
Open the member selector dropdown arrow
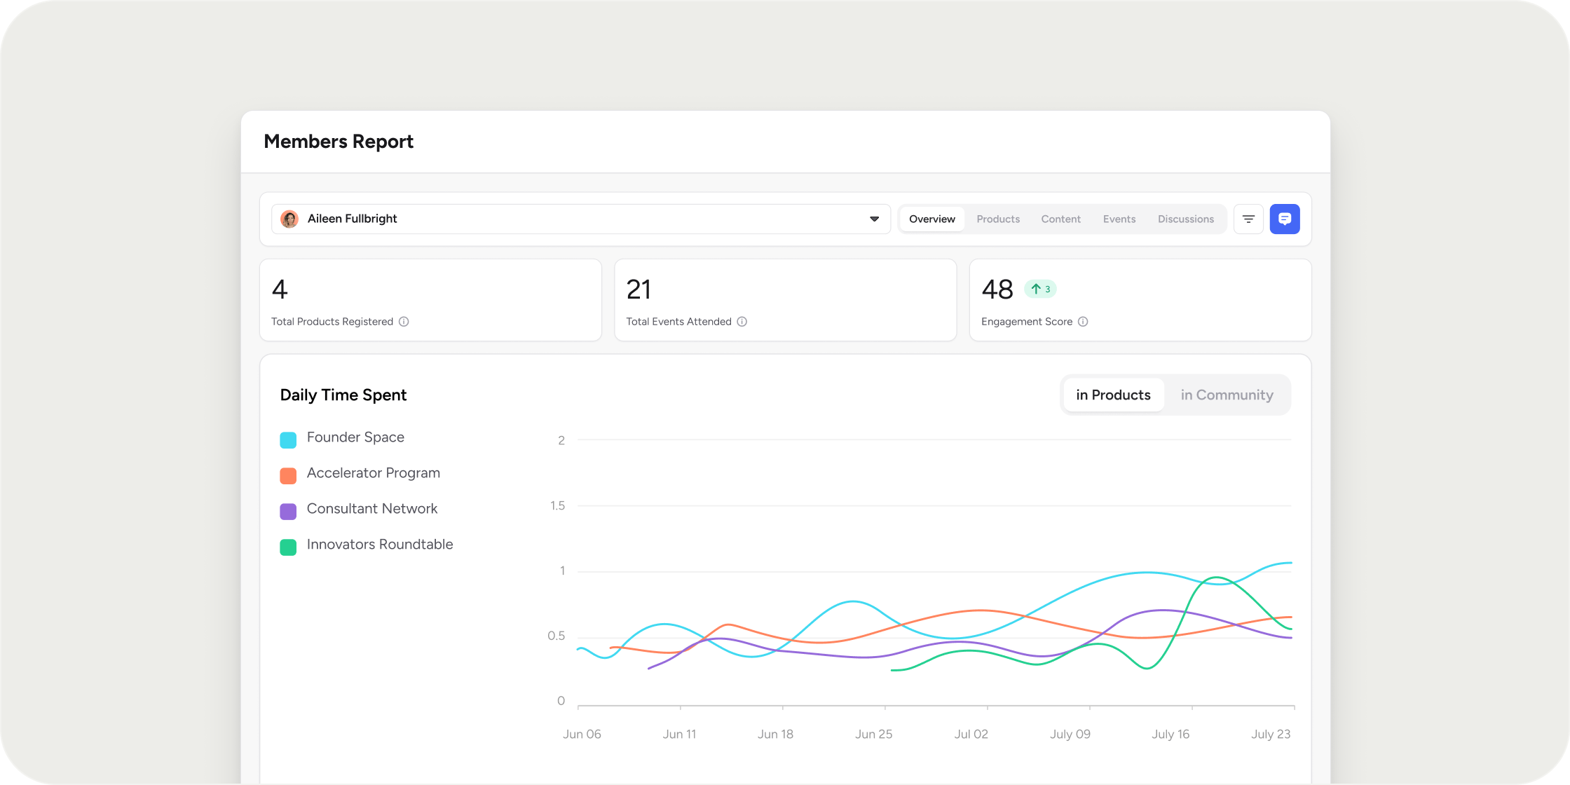(875, 219)
